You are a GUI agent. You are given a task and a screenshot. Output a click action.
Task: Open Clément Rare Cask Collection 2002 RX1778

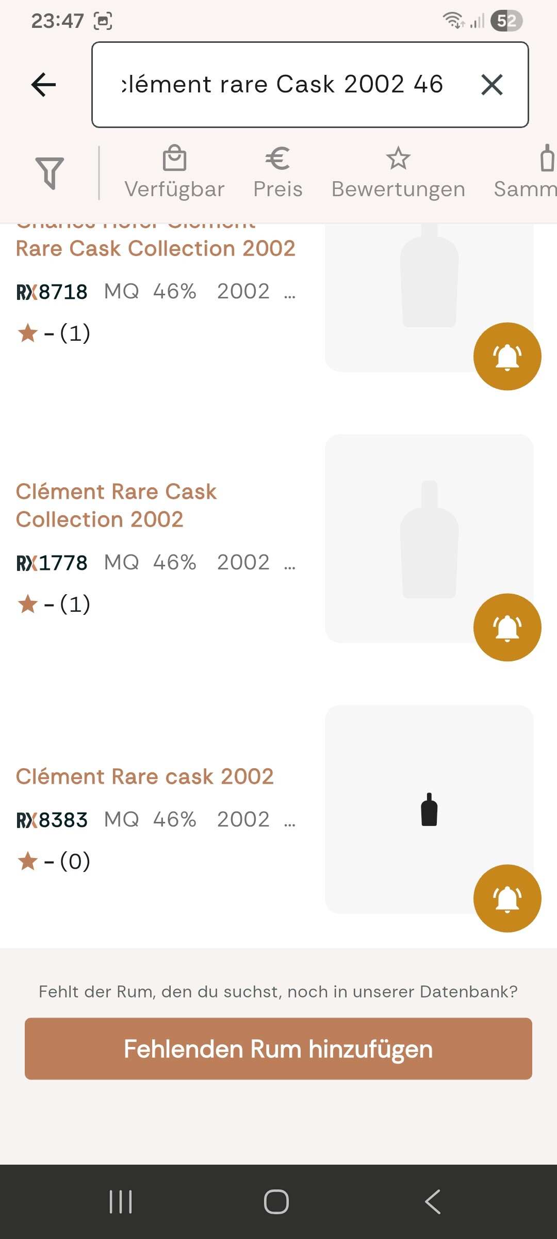coord(116,505)
